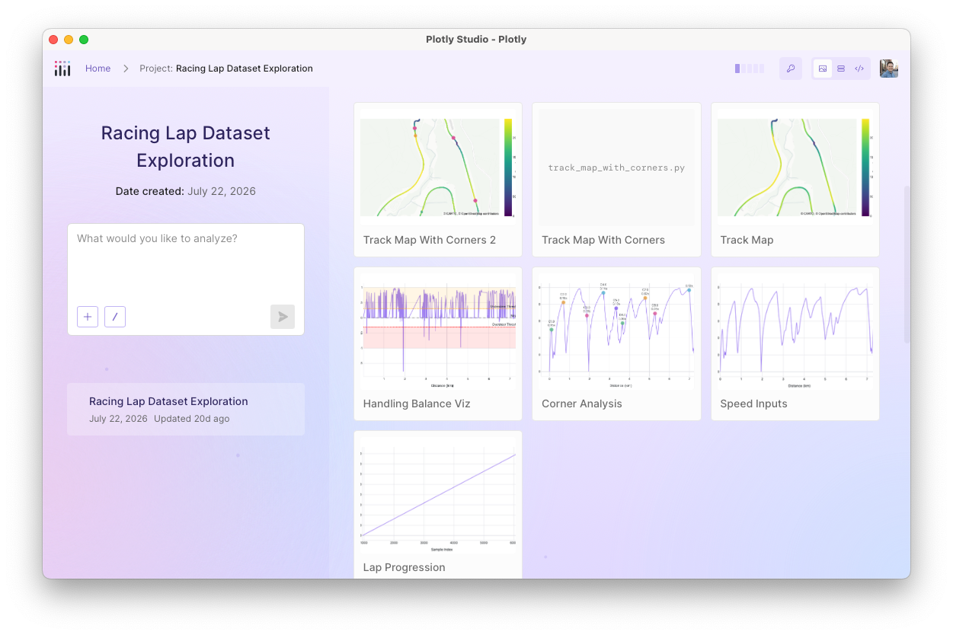Viewport: 953px width, 635px height.
Task: Click the project title in breadcrumb
Action: click(245, 69)
